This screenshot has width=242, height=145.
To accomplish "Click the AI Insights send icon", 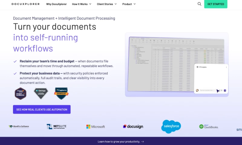I will (x=225, y=90).
